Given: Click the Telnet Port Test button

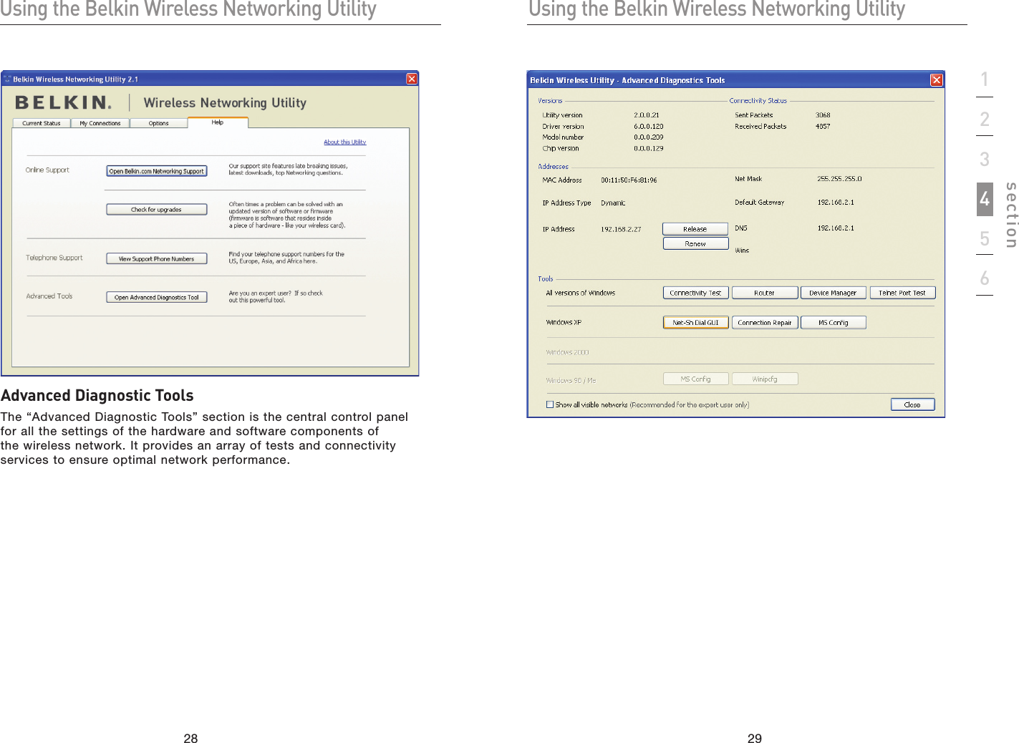Looking at the screenshot, I should pos(902,293).
